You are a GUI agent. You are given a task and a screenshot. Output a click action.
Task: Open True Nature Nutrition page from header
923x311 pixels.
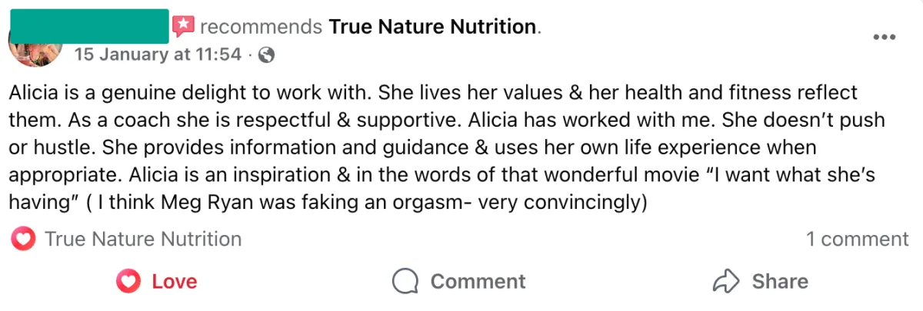(x=432, y=27)
